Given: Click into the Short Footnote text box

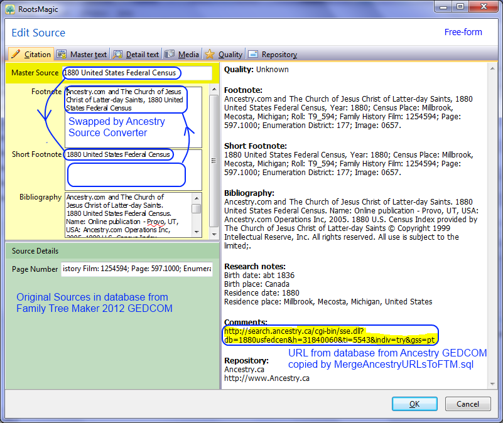Looking at the screenshot, I should [134, 170].
